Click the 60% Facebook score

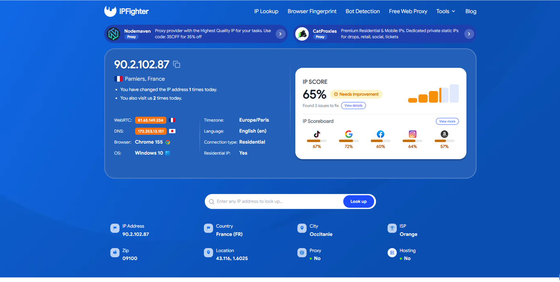click(380, 146)
